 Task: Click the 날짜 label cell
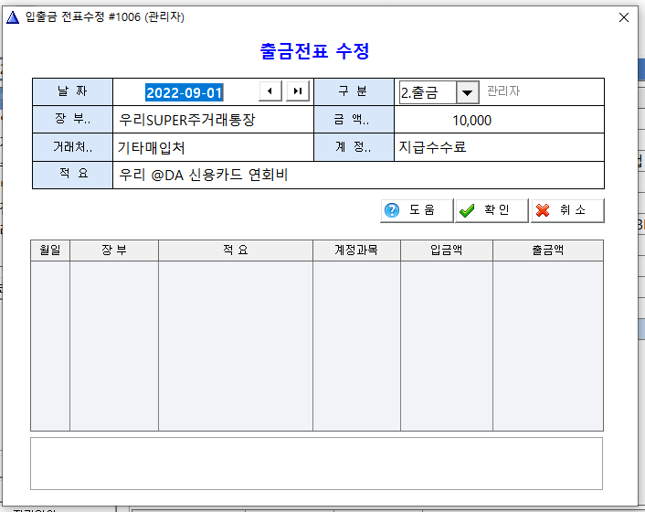(x=72, y=91)
